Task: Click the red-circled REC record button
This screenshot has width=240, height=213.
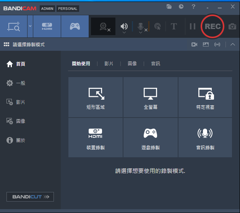Action: (x=212, y=26)
